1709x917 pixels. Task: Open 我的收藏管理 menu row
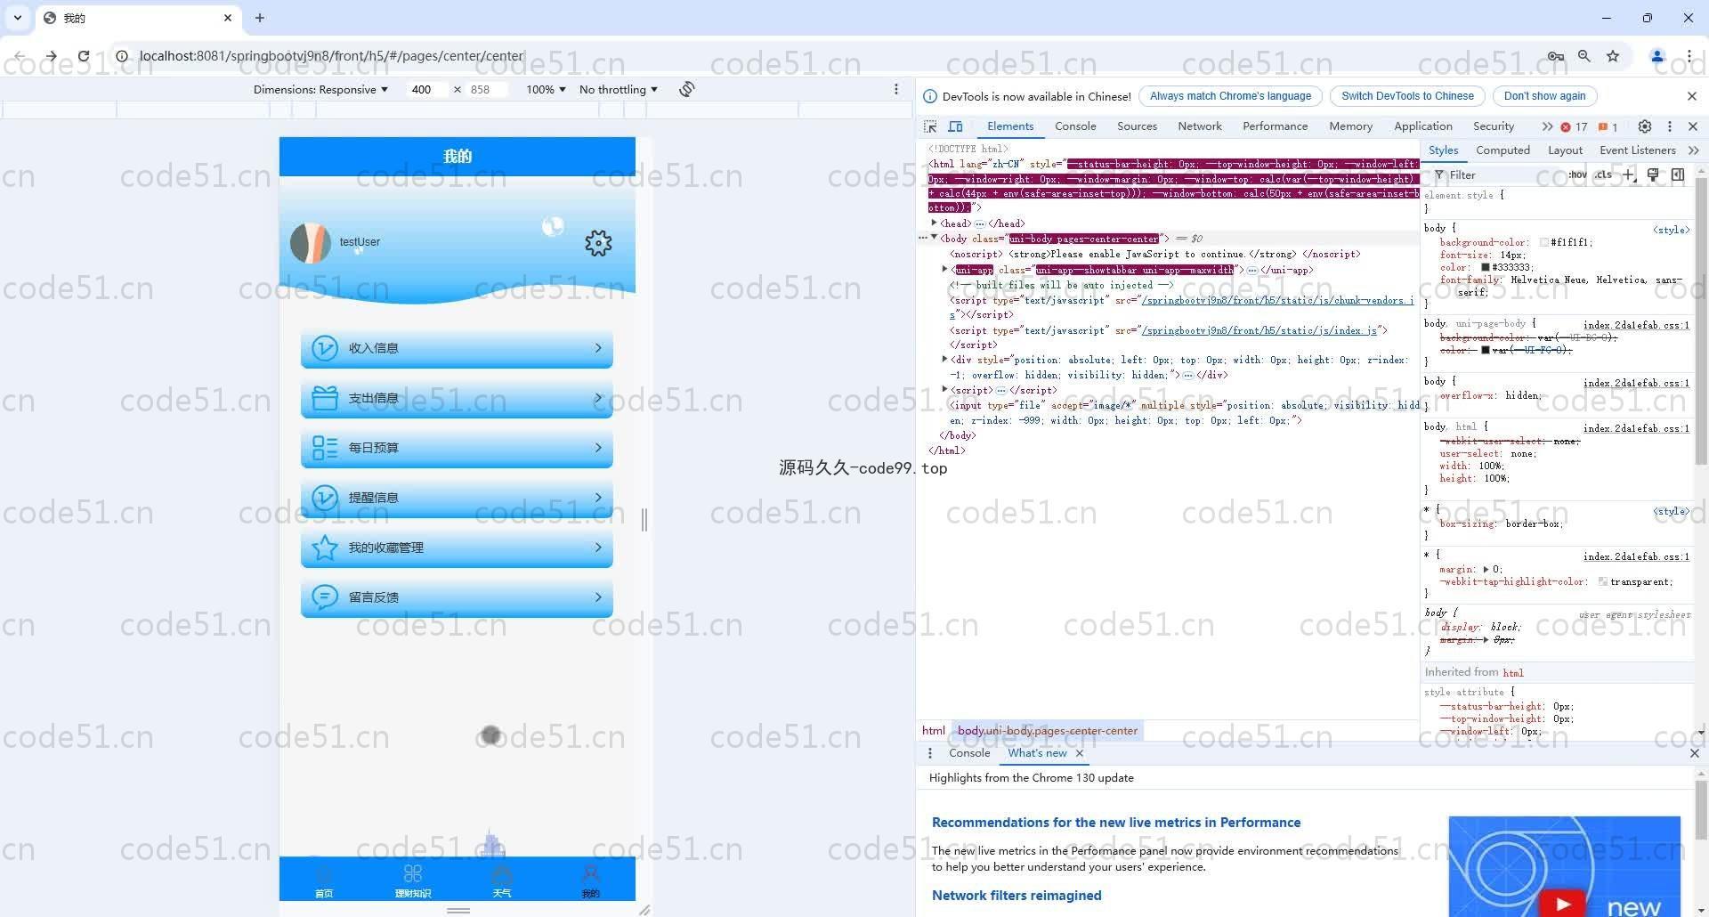click(457, 548)
